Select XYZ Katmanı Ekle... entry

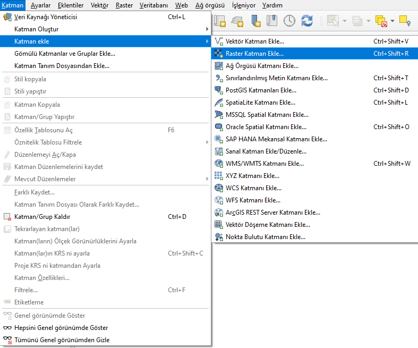314,176
